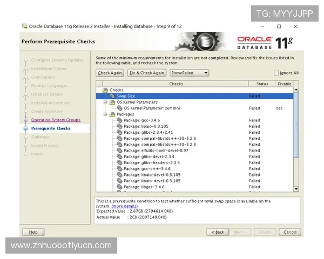Click the Back button
Viewport: 324px width, 259px height.
tap(218, 232)
